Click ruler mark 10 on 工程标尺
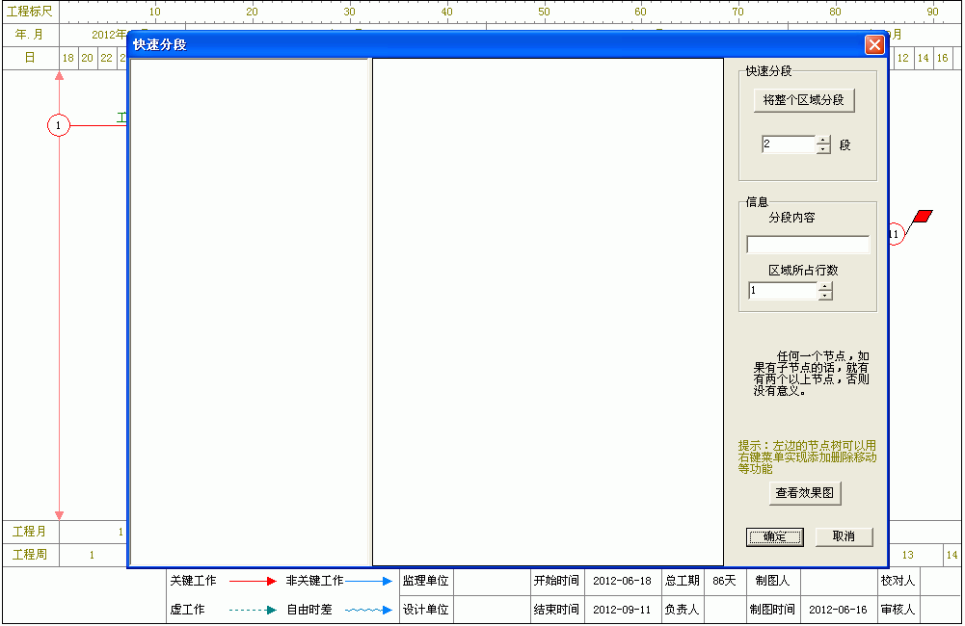The image size is (965, 626). 155,12
